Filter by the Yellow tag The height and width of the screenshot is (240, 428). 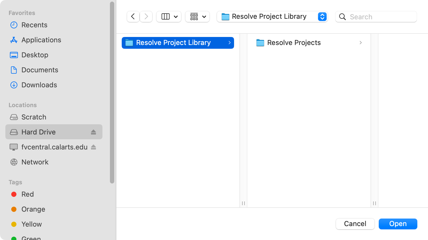tap(54, 224)
